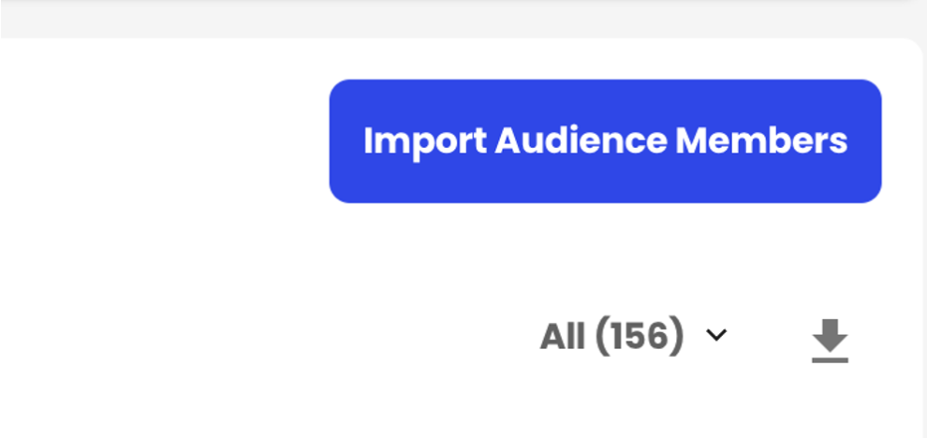Start importing audience members

pyautogui.click(x=605, y=141)
